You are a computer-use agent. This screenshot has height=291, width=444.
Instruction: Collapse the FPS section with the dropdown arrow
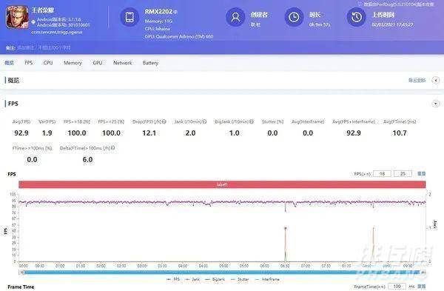pyautogui.click(x=436, y=104)
